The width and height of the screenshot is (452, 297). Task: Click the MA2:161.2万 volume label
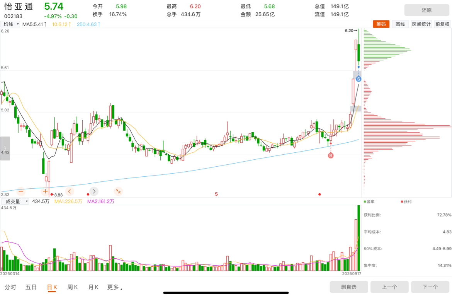point(100,201)
